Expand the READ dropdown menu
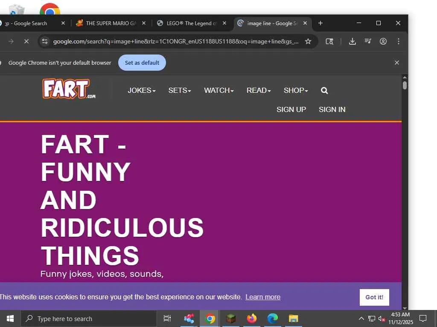The width and height of the screenshot is (437, 327). coord(259,90)
